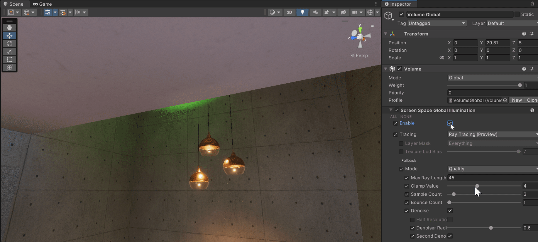Toggle Volume Global active checkbox

(402, 15)
